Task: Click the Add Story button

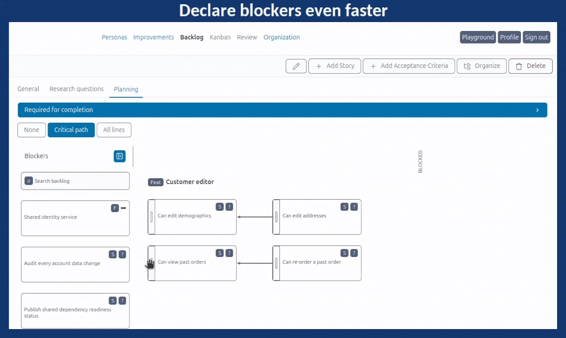Action: coord(335,66)
